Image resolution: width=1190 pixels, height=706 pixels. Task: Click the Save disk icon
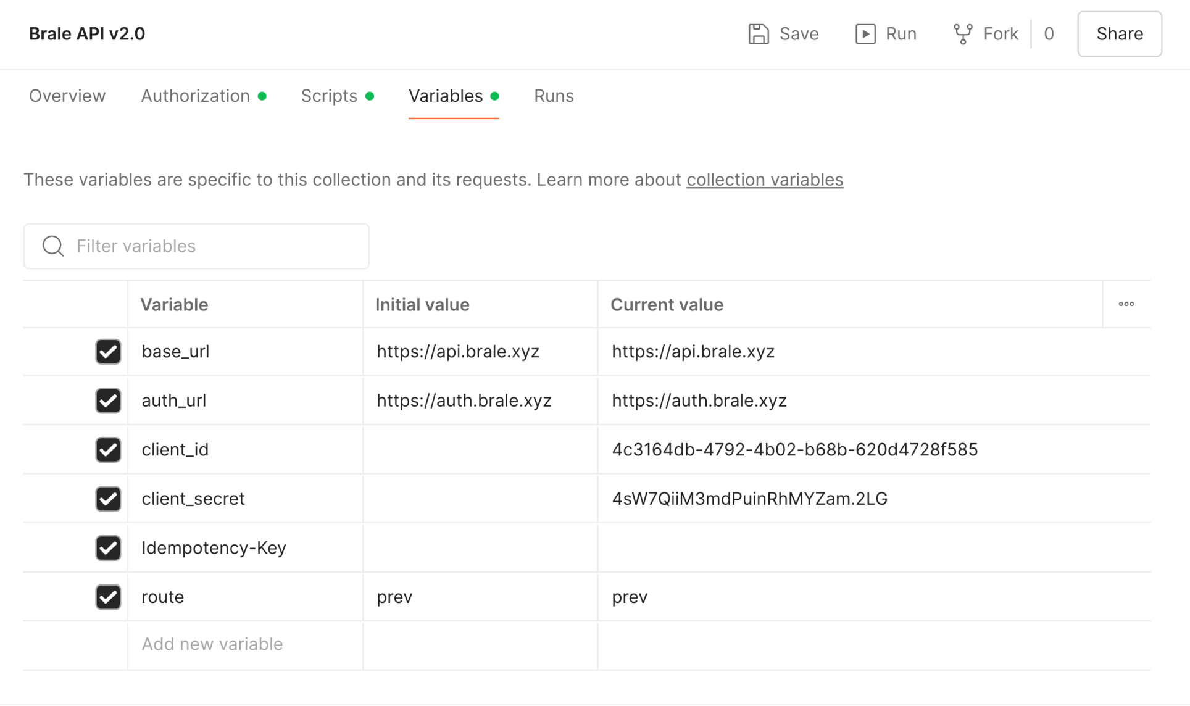(x=759, y=34)
